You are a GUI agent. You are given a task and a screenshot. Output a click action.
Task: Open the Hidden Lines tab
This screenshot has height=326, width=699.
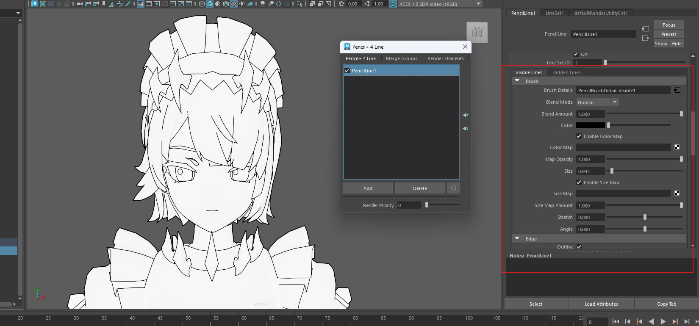pyautogui.click(x=566, y=72)
